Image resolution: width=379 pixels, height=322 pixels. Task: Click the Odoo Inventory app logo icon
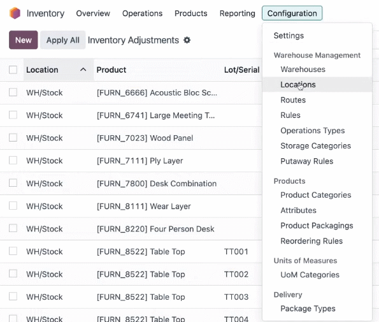(x=15, y=13)
